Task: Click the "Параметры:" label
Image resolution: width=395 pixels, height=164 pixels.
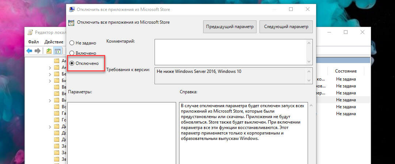Action: pos(80,92)
